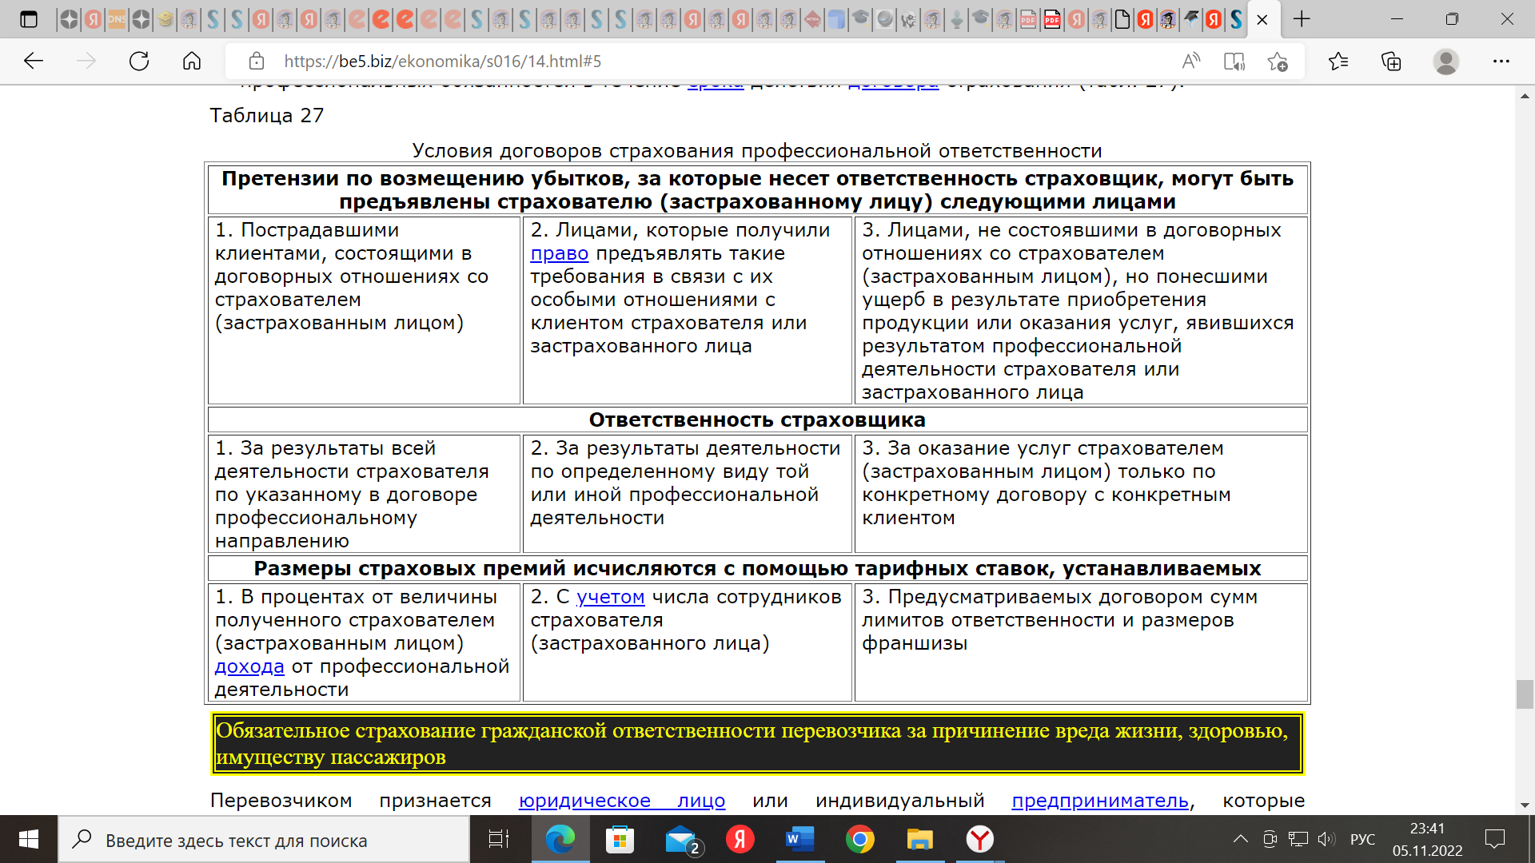This screenshot has width=1535, height=863.
Task: Click the yellow 'Обязательное страхование' heading
Action: click(x=757, y=744)
